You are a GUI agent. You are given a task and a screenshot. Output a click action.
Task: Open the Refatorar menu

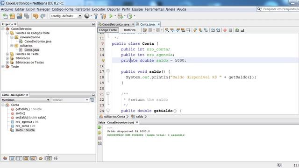pyautogui.click(x=83, y=9)
